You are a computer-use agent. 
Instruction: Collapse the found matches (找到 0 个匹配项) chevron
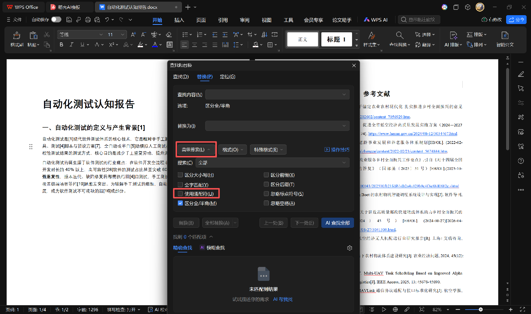pos(211,237)
